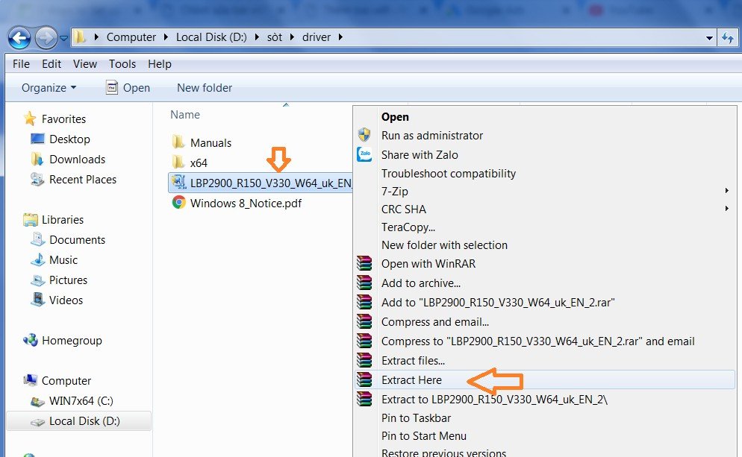Click Open with WinRAR entry
Viewport: 742px width, 457px height.
(x=428, y=264)
